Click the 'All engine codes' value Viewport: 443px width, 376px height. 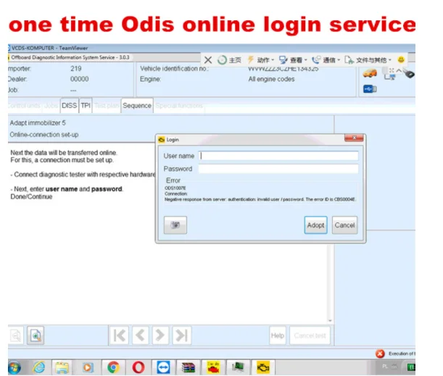pos(271,79)
